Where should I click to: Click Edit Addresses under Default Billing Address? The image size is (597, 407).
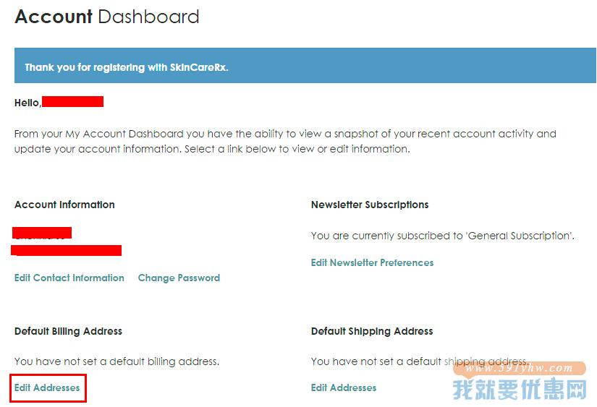(x=47, y=387)
